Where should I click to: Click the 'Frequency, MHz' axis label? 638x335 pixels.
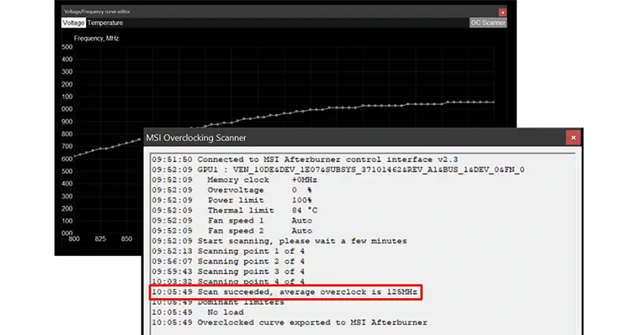(97, 38)
